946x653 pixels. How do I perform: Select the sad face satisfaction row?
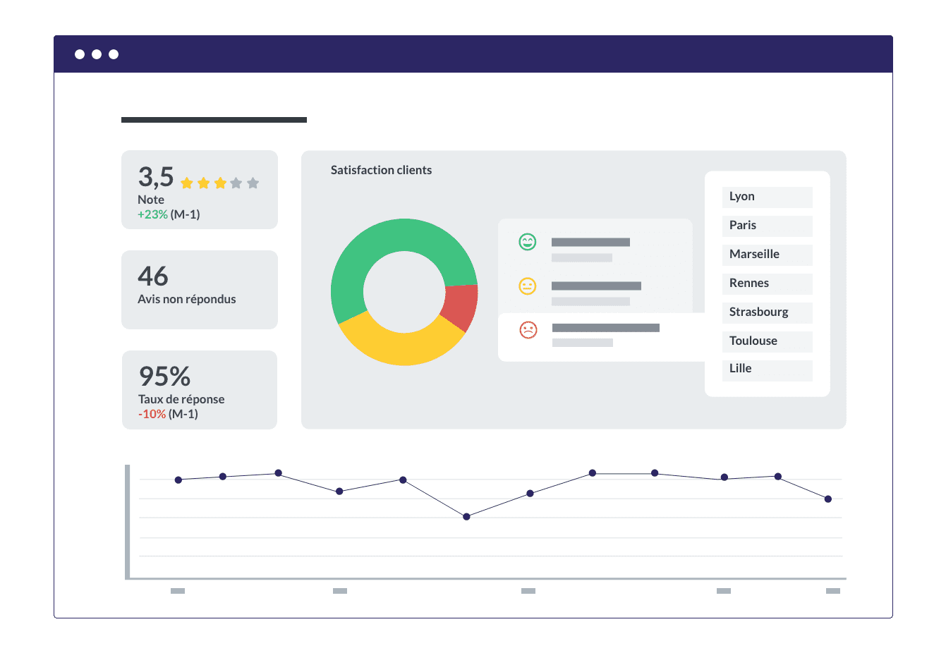[x=602, y=337]
